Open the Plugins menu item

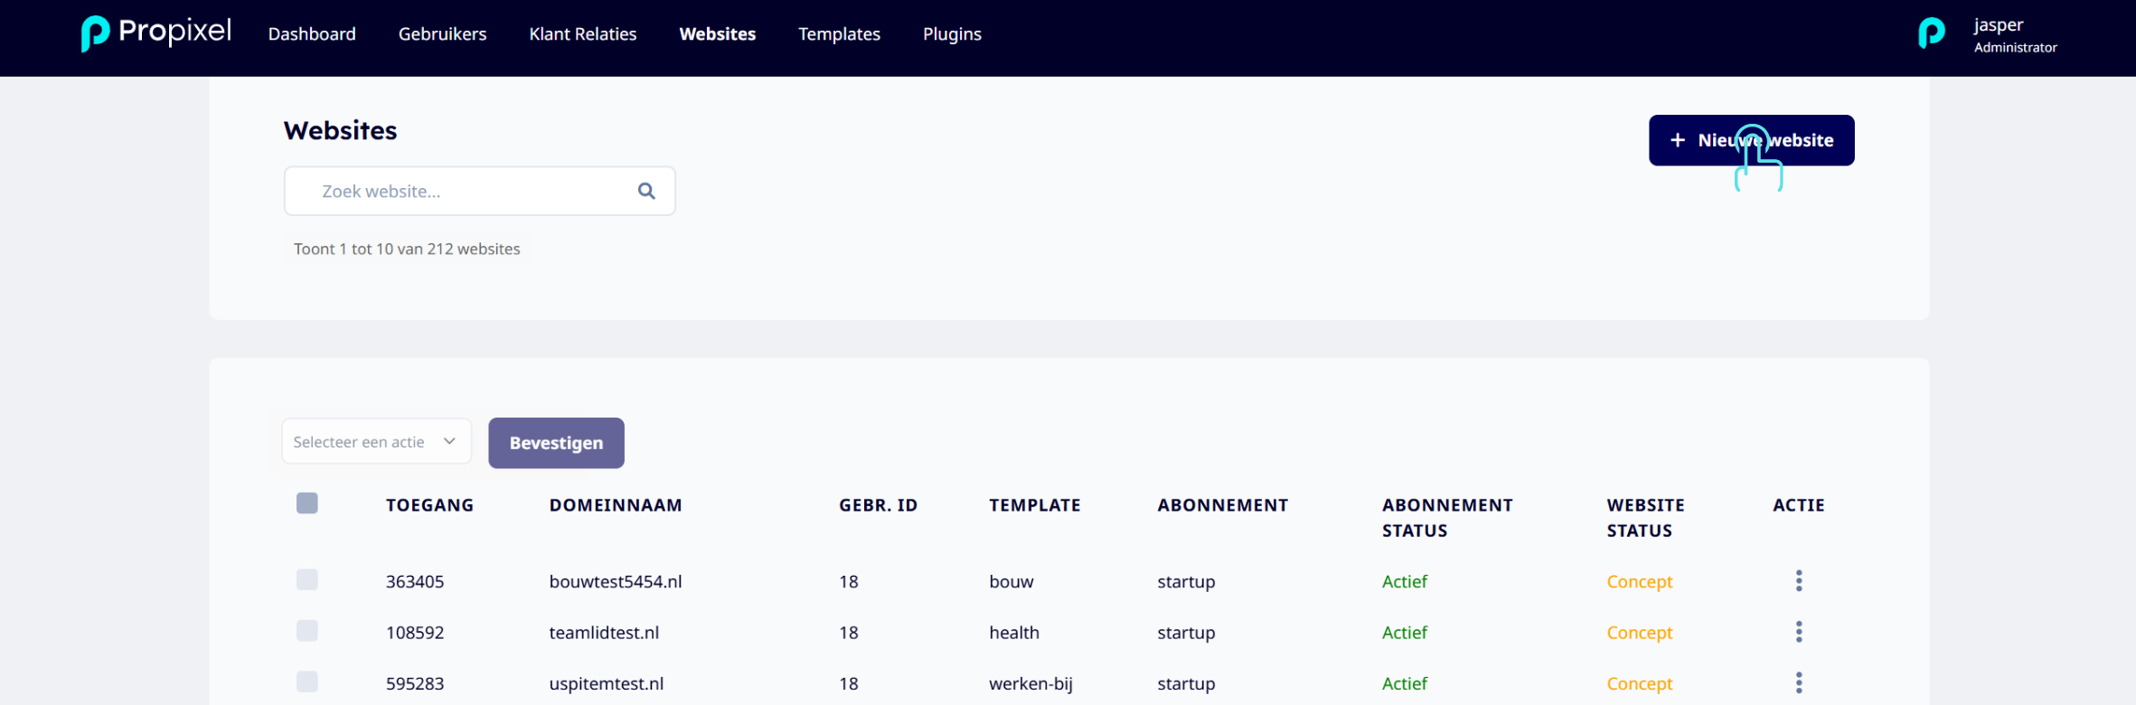pyautogui.click(x=952, y=34)
